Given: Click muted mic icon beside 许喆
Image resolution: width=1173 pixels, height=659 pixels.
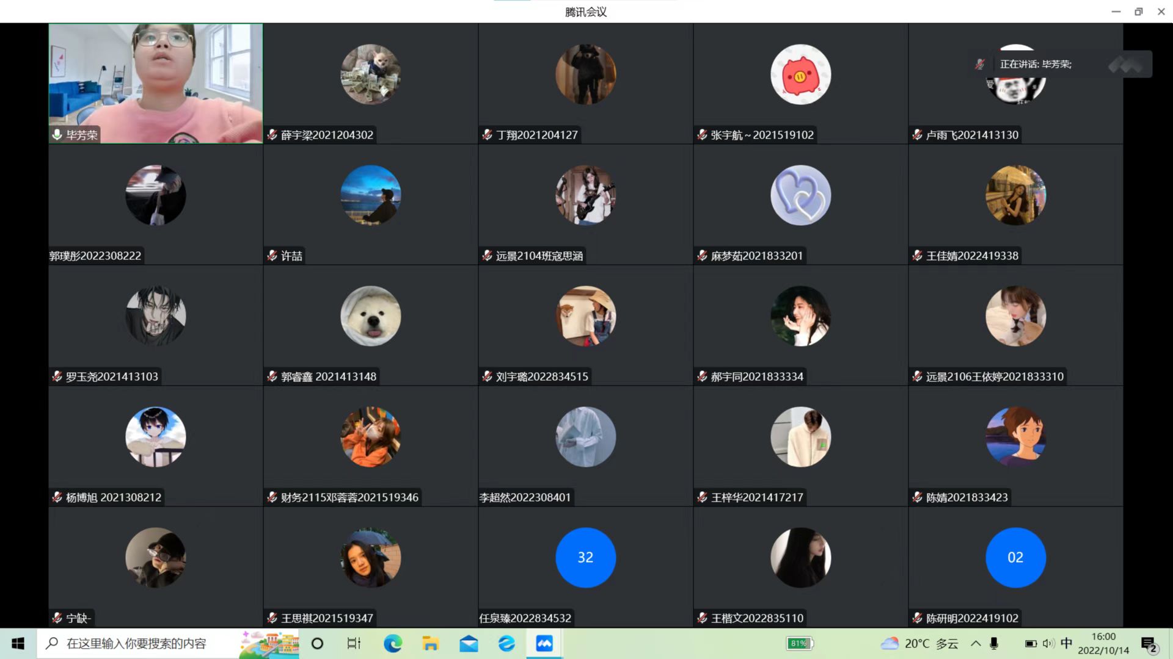Looking at the screenshot, I should [272, 256].
